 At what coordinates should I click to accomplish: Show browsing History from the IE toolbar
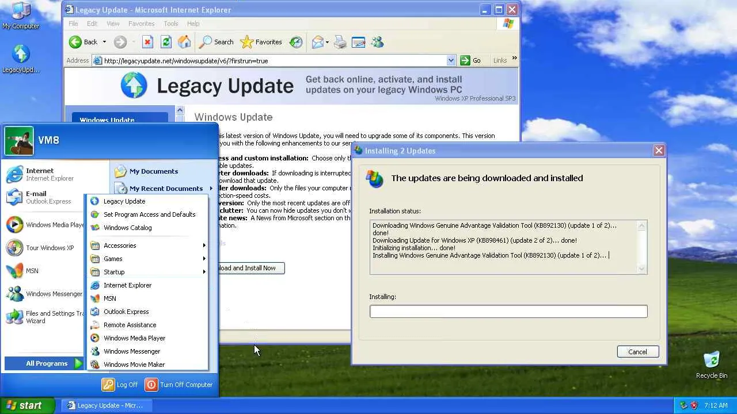click(296, 42)
